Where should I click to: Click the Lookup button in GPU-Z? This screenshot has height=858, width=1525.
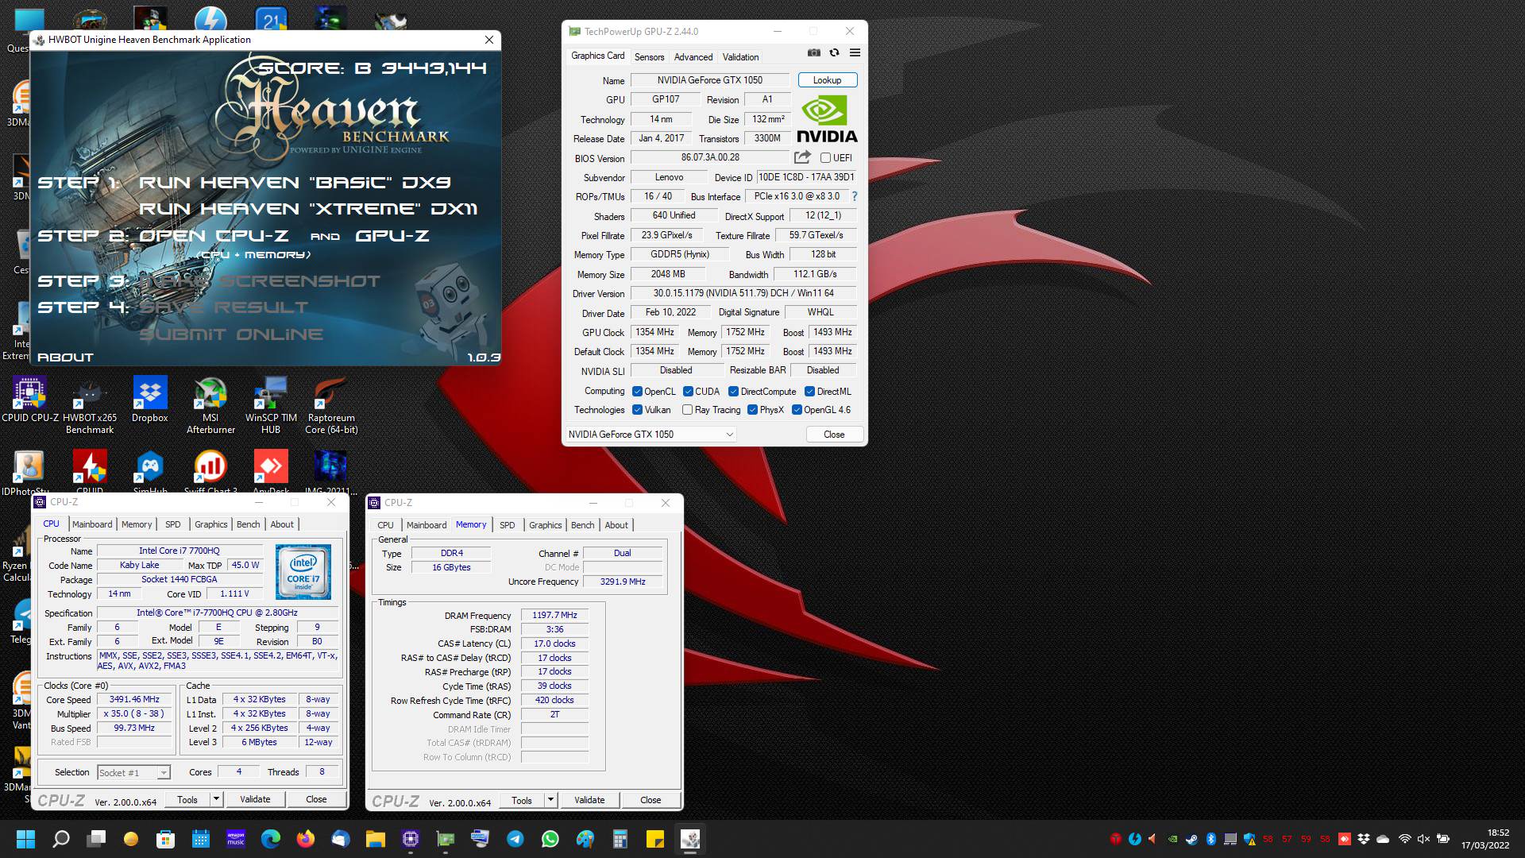click(x=827, y=80)
